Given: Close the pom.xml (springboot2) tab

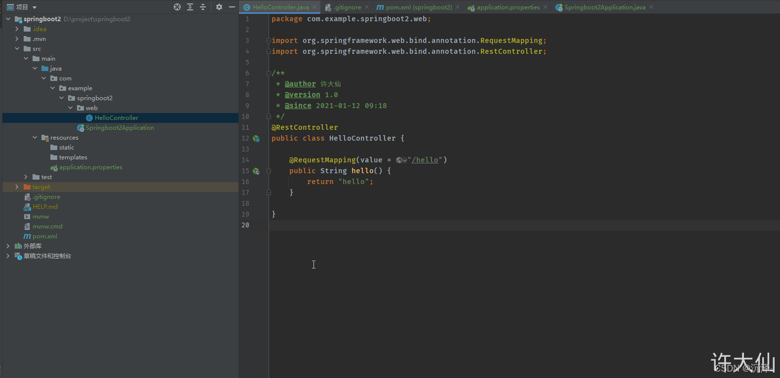Looking at the screenshot, I should pyautogui.click(x=458, y=7).
